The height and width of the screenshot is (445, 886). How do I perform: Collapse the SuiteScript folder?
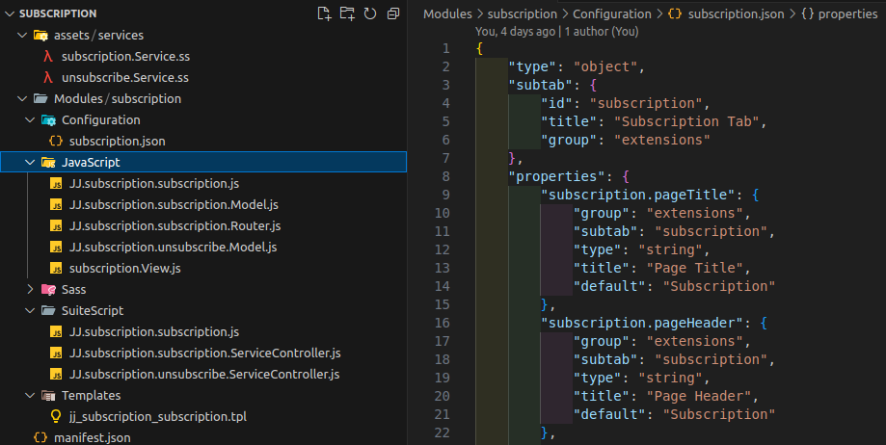point(92,310)
